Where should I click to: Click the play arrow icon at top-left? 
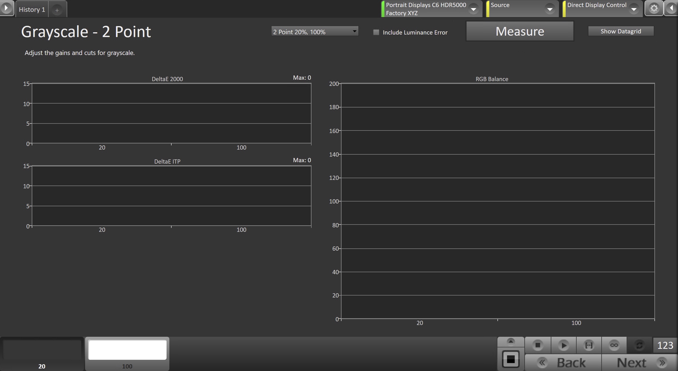(6, 8)
